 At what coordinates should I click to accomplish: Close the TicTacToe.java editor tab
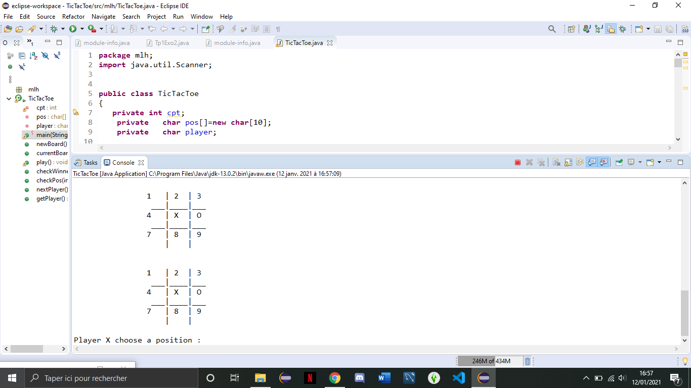click(330, 43)
